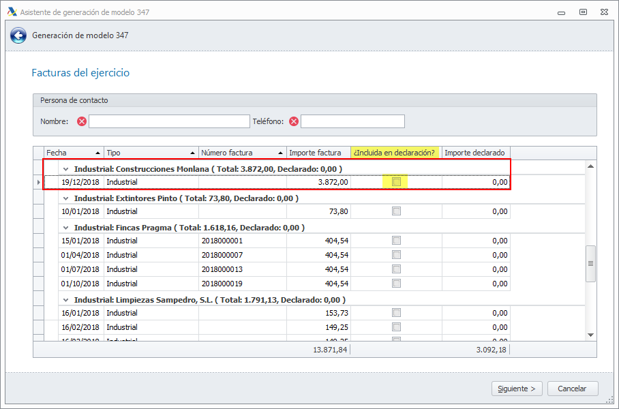Screen dimensions: 619x409
Task: Click the vertical scrollbar thumb
Action: [590, 264]
